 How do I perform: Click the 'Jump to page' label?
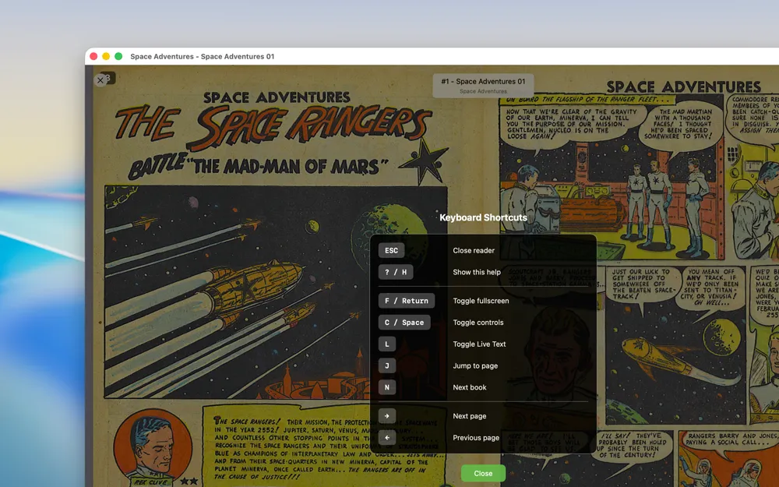[x=475, y=365]
